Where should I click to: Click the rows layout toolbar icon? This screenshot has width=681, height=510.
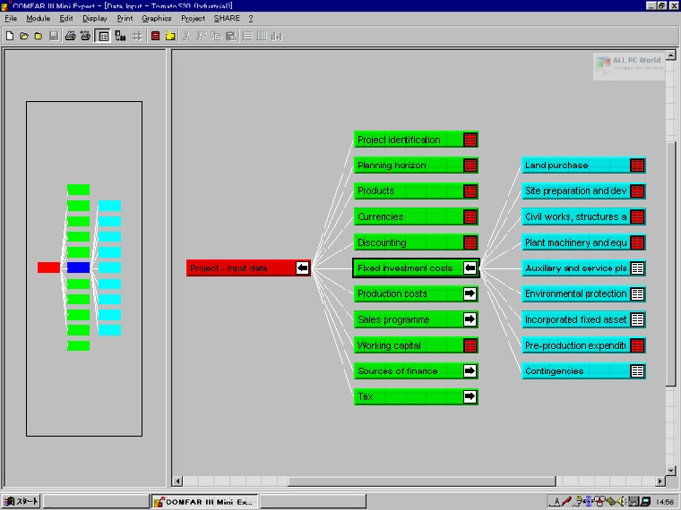(x=247, y=36)
